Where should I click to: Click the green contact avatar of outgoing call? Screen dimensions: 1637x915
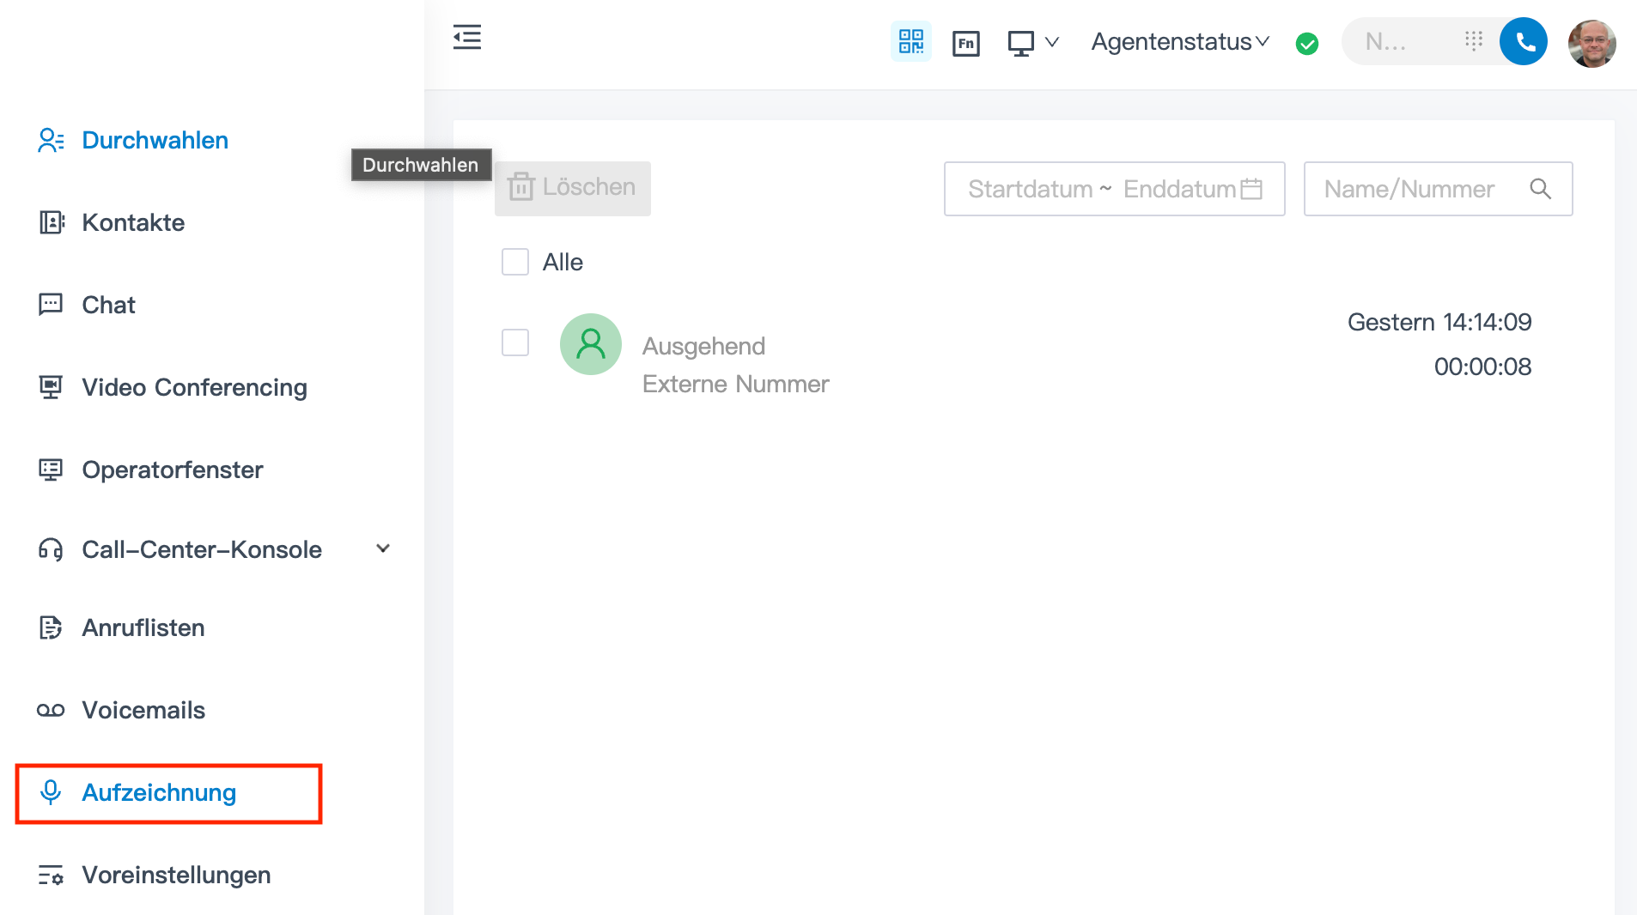591,344
